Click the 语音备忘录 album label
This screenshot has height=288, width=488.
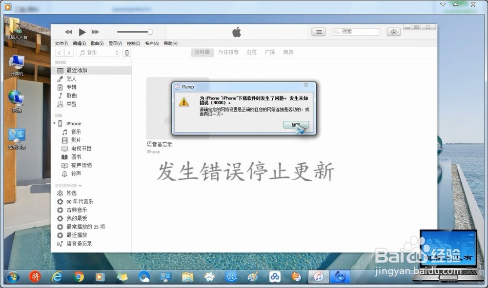click(x=160, y=144)
